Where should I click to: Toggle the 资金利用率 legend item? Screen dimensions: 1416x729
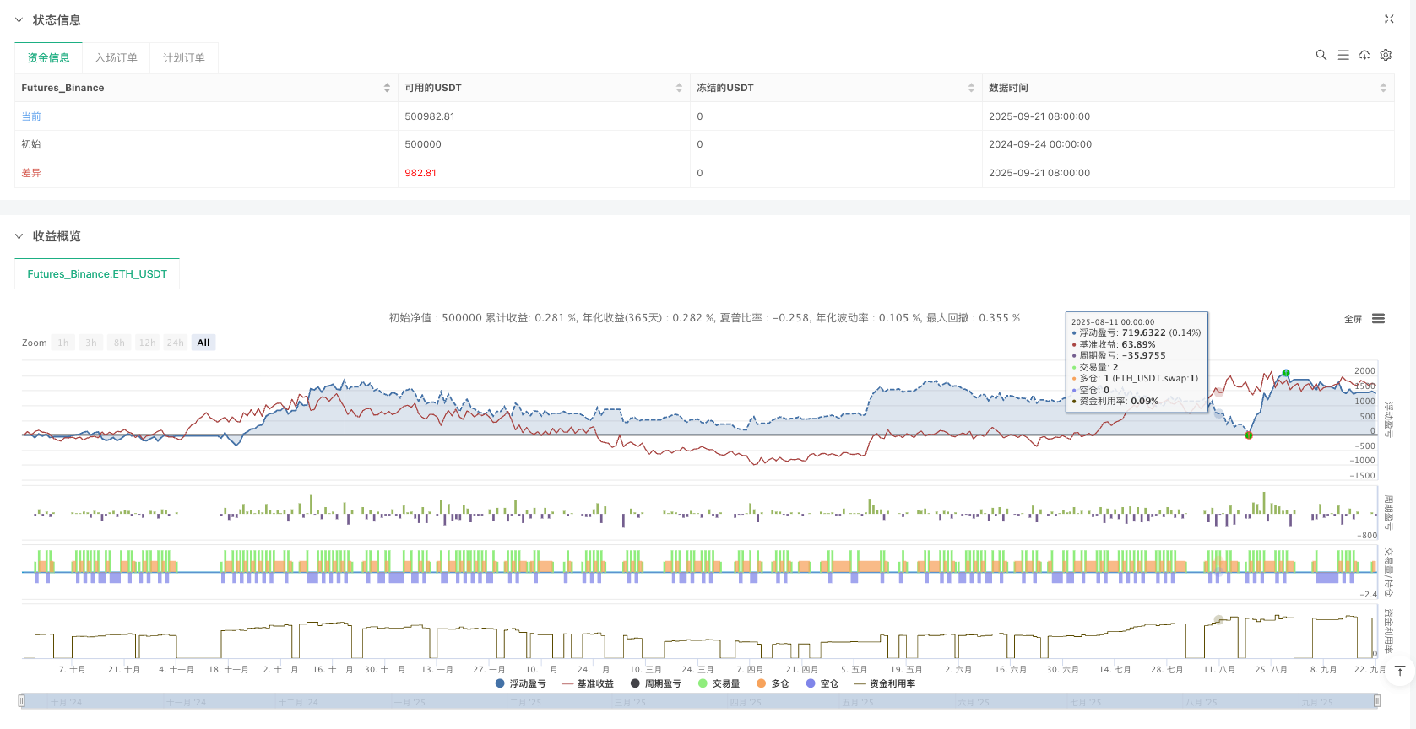(884, 683)
